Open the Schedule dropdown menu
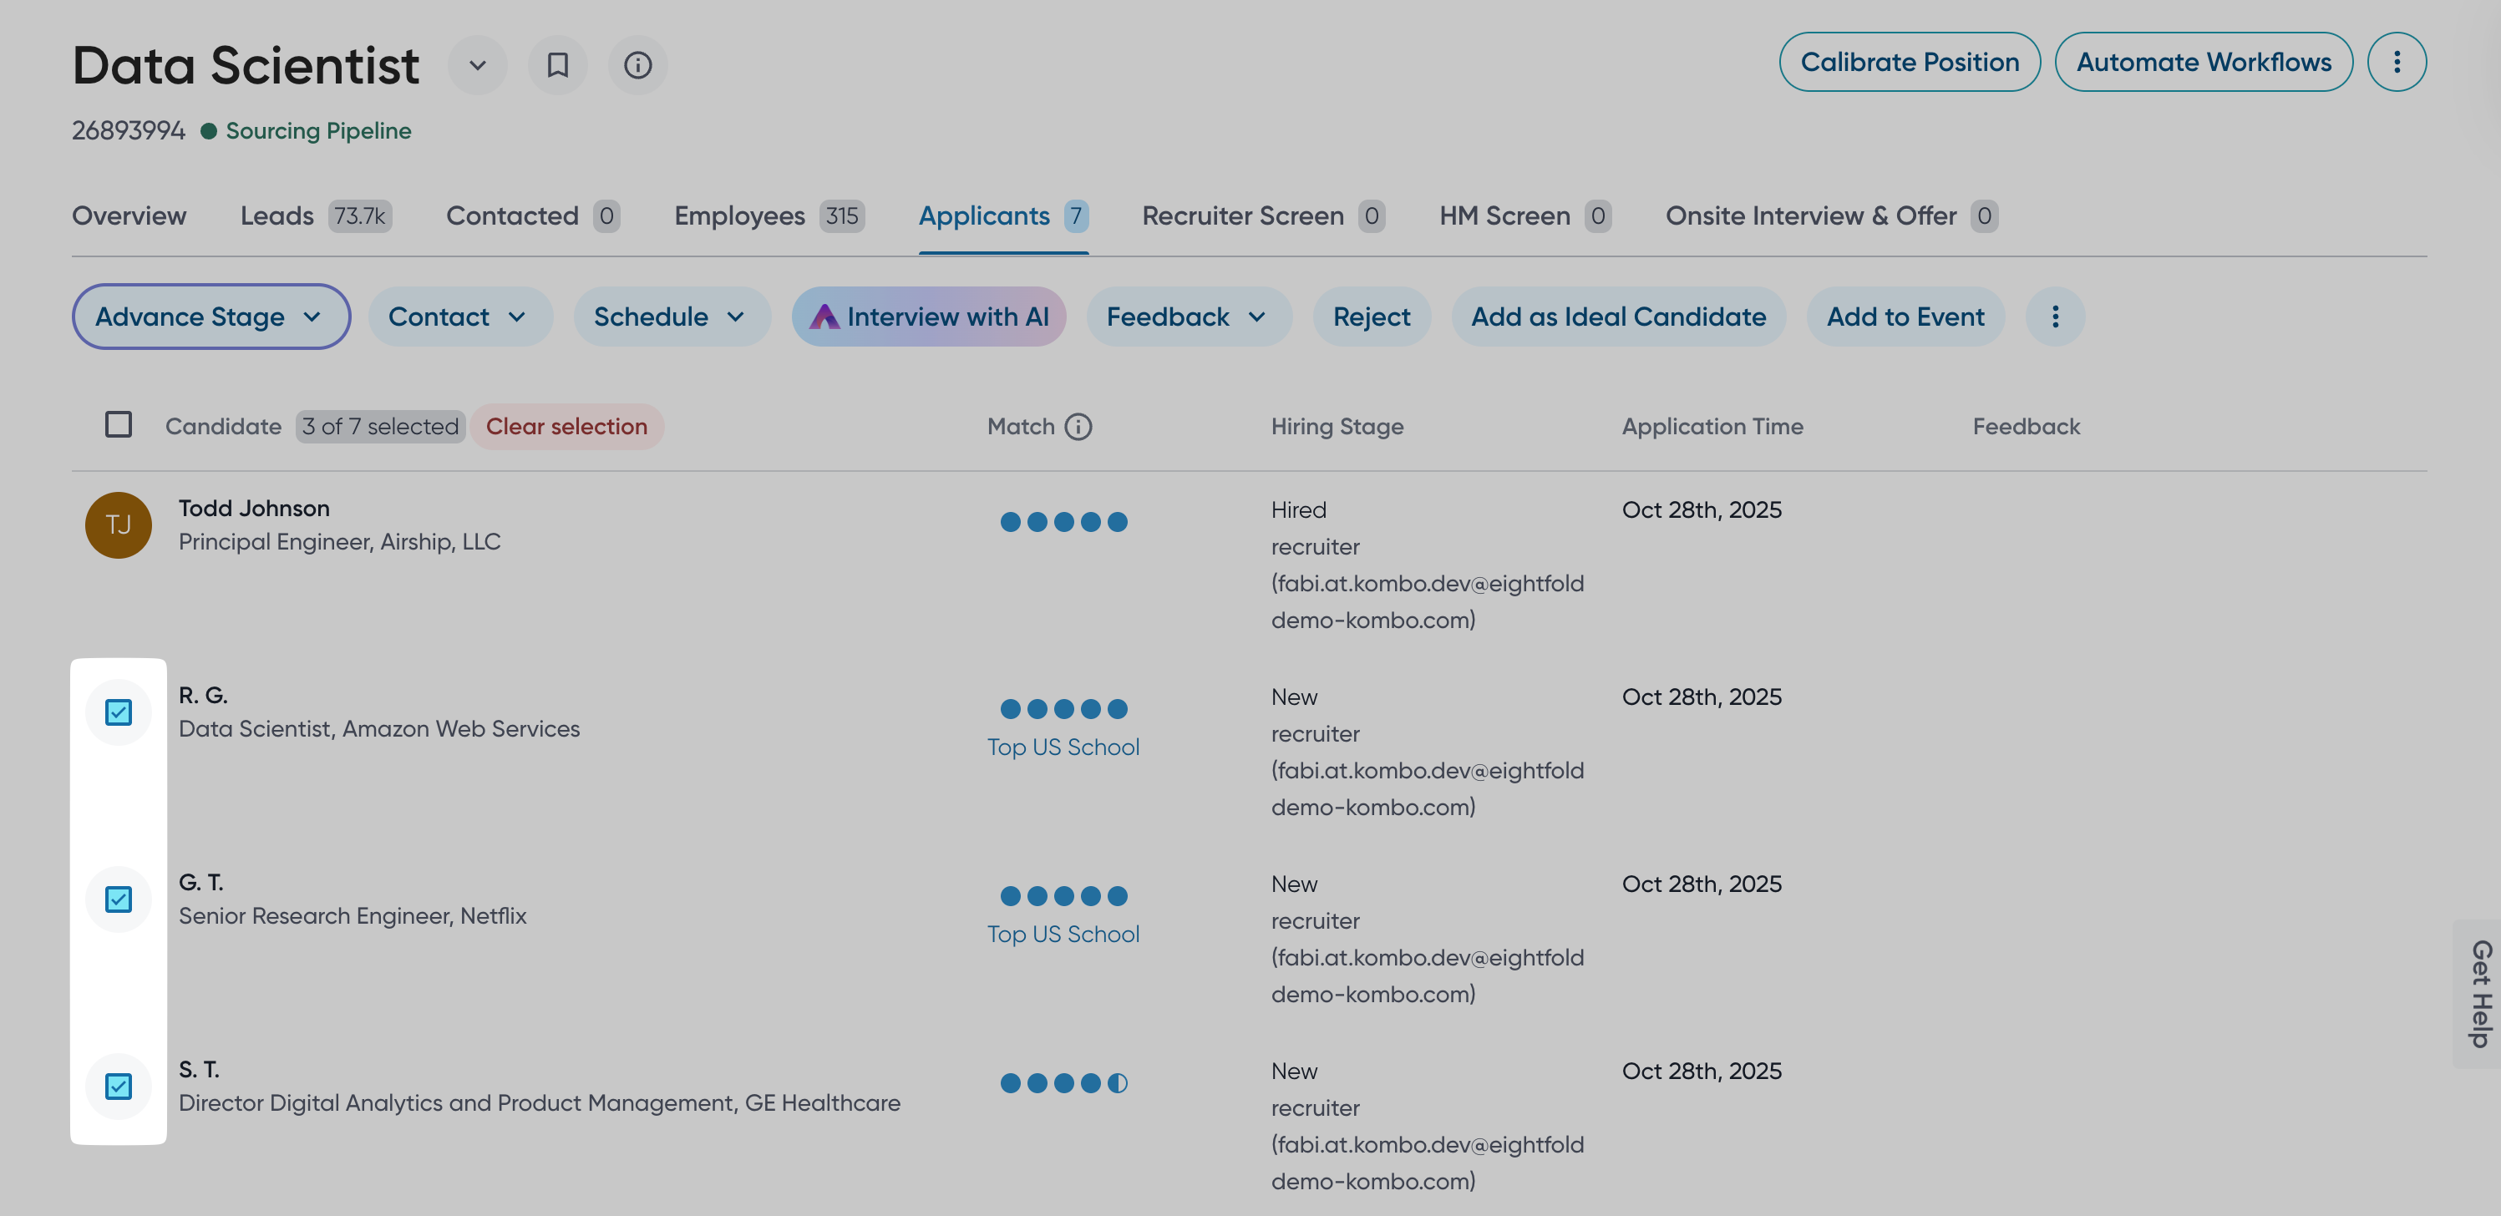This screenshot has height=1216, width=2501. tap(671, 317)
